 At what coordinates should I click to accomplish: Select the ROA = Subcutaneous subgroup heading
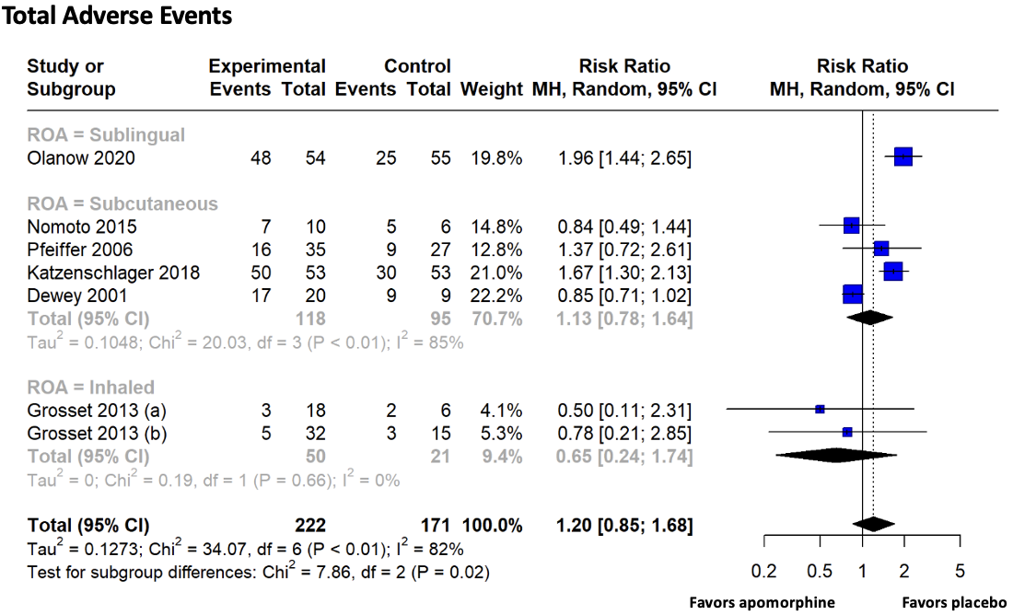point(122,203)
